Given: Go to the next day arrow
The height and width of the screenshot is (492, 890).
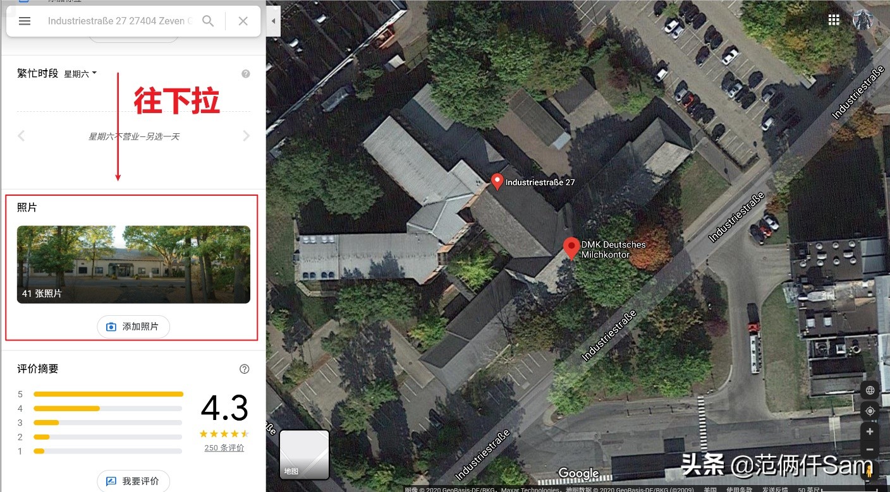Looking at the screenshot, I should [247, 136].
